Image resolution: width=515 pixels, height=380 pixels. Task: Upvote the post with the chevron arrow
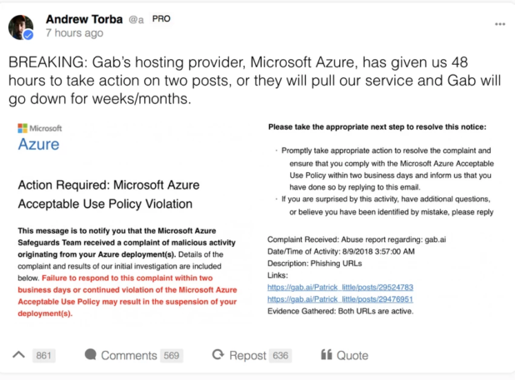coord(18,355)
